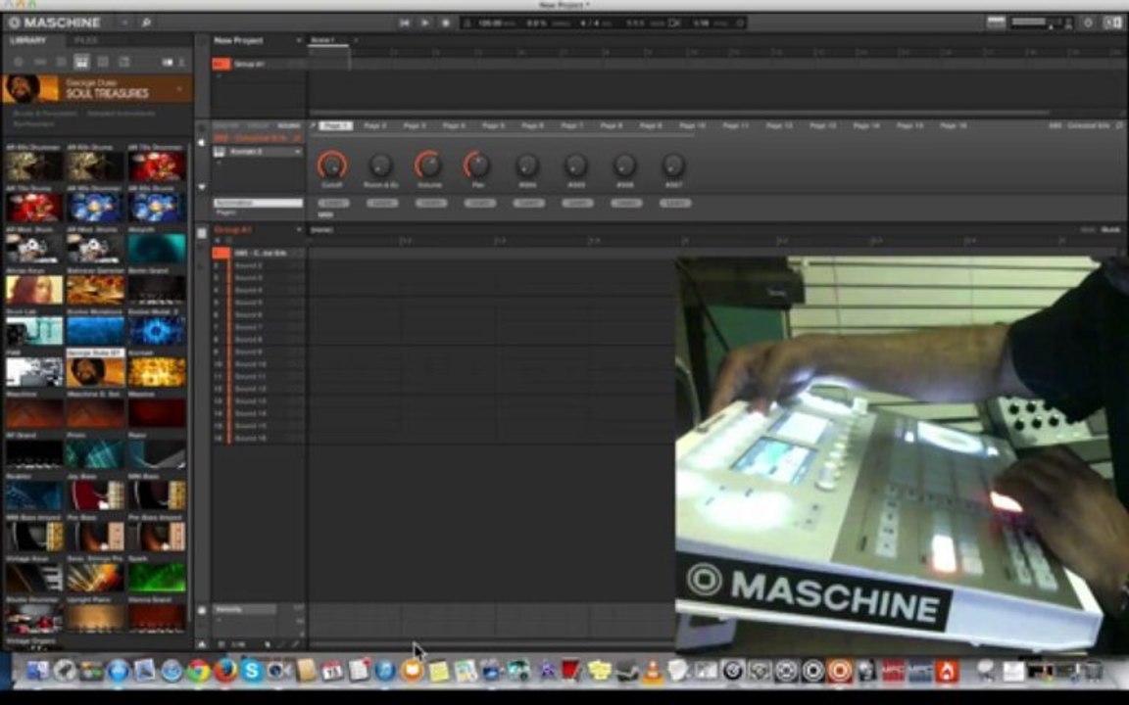Switch to the MASTER tab in the control area
The width and height of the screenshot is (1129, 705).
click(x=225, y=126)
